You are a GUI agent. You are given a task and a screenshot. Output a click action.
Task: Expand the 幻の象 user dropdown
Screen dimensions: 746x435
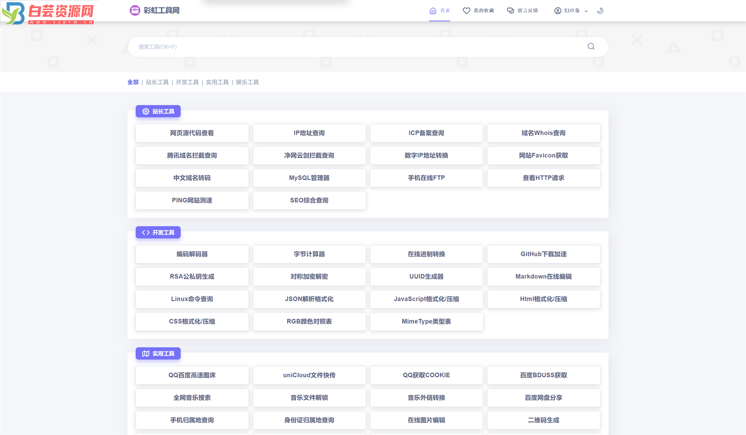tap(571, 11)
